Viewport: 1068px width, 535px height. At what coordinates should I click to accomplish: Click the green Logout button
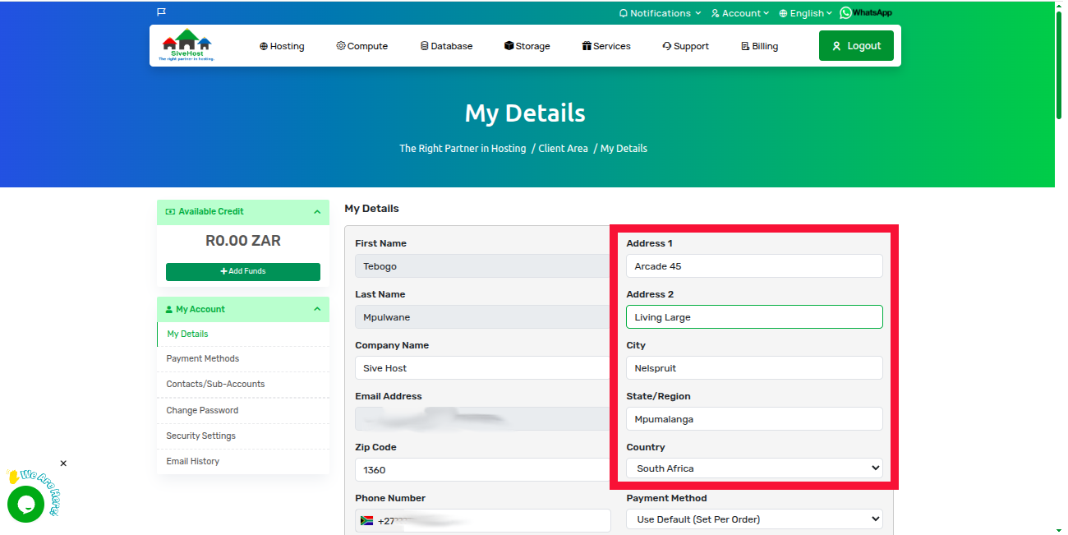856,46
